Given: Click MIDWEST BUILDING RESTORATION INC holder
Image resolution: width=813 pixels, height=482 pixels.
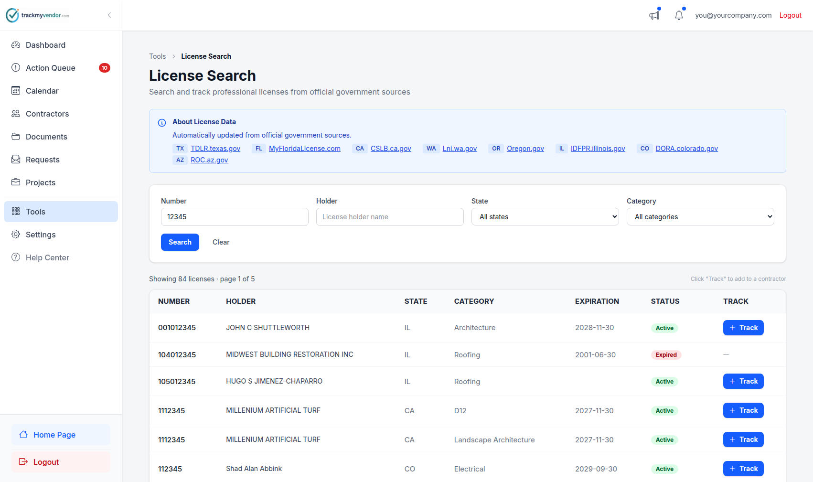Looking at the screenshot, I should [289, 354].
